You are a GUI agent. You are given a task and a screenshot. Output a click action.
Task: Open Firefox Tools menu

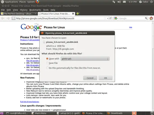46,10
